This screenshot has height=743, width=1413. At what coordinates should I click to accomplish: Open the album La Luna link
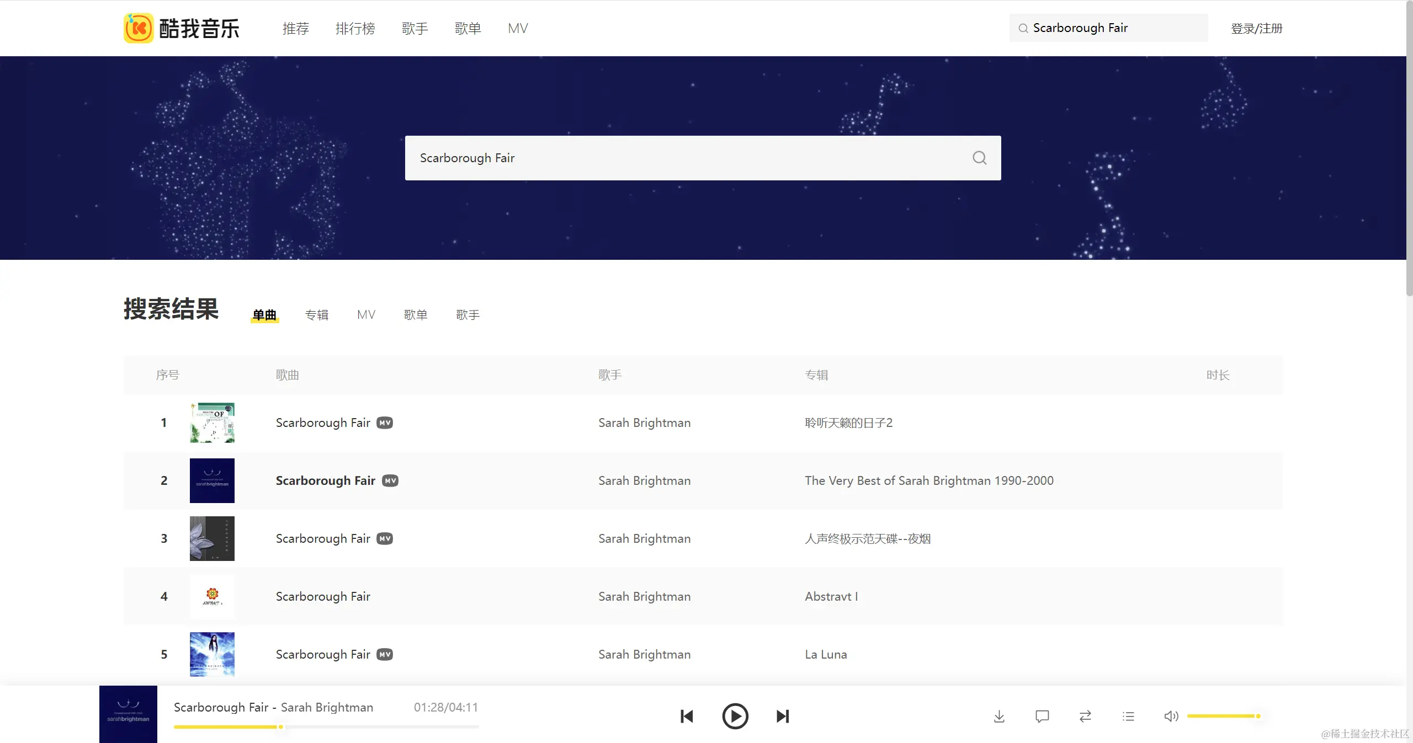point(826,654)
